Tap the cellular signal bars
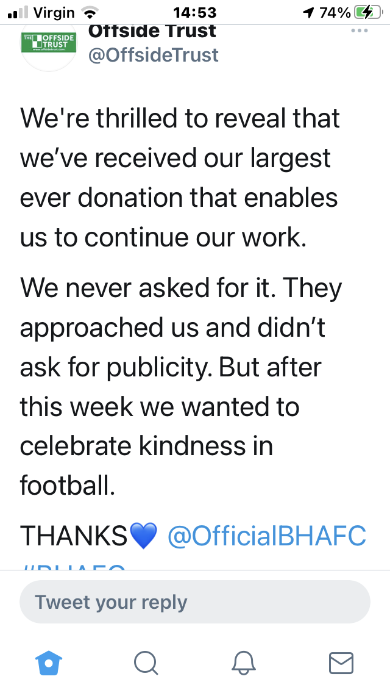Viewport: 390px width, 693px height. pyautogui.click(x=18, y=13)
